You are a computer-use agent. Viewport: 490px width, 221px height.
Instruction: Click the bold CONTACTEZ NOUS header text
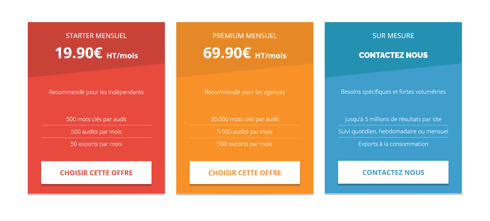[x=393, y=55]
